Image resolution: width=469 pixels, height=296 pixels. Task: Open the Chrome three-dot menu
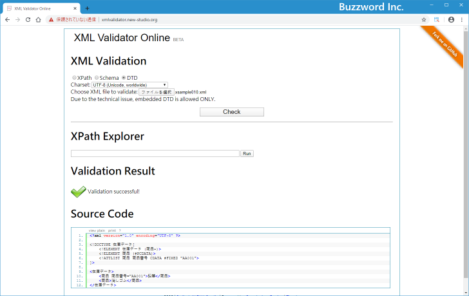point(462,20)
